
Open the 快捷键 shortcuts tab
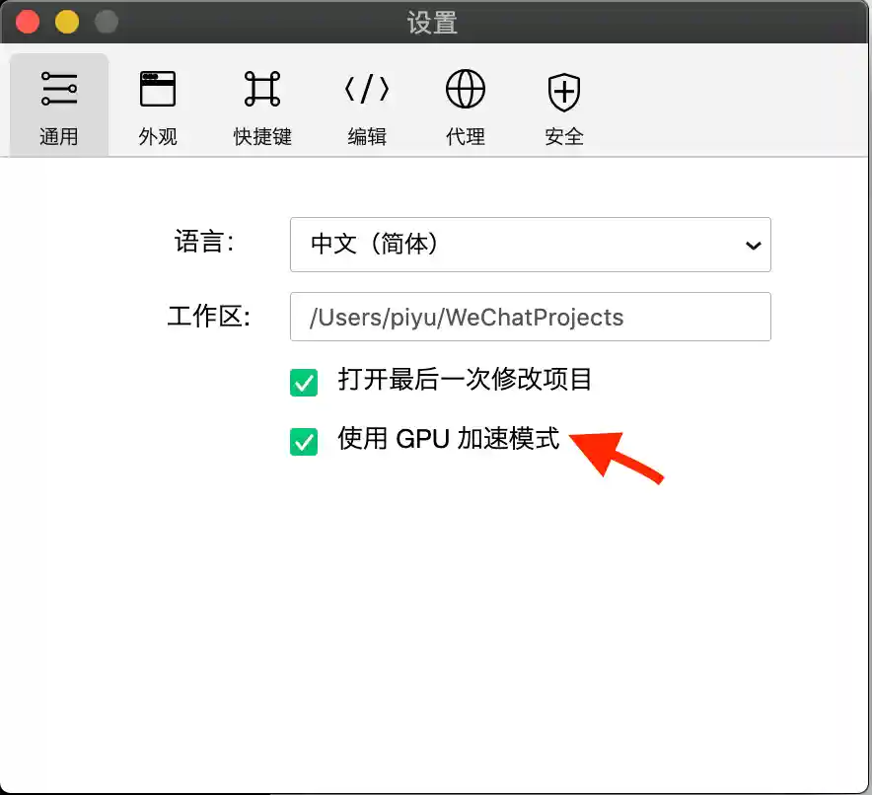[262, 106]
